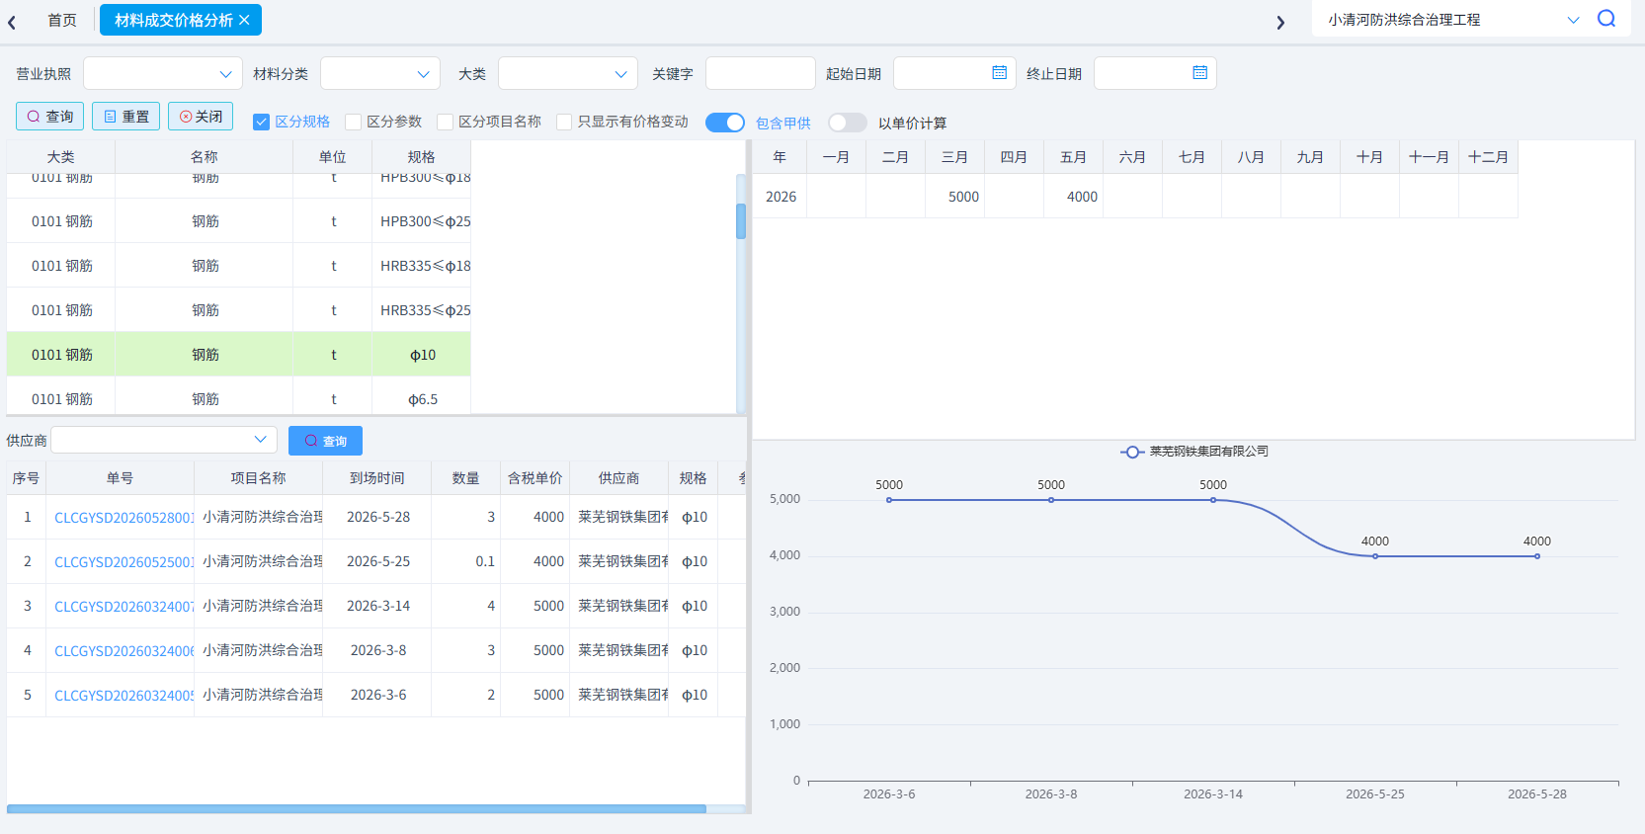
Task: Check the 区分项目名称 checkbox
Action: (445, 122)
